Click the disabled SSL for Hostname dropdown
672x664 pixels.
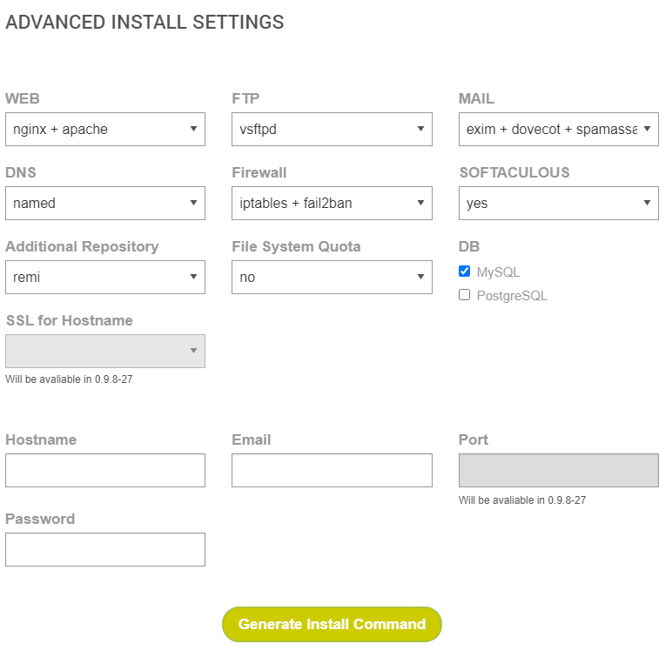[104, 351]
